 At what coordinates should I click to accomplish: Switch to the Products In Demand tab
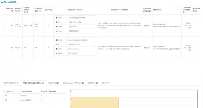33,83
